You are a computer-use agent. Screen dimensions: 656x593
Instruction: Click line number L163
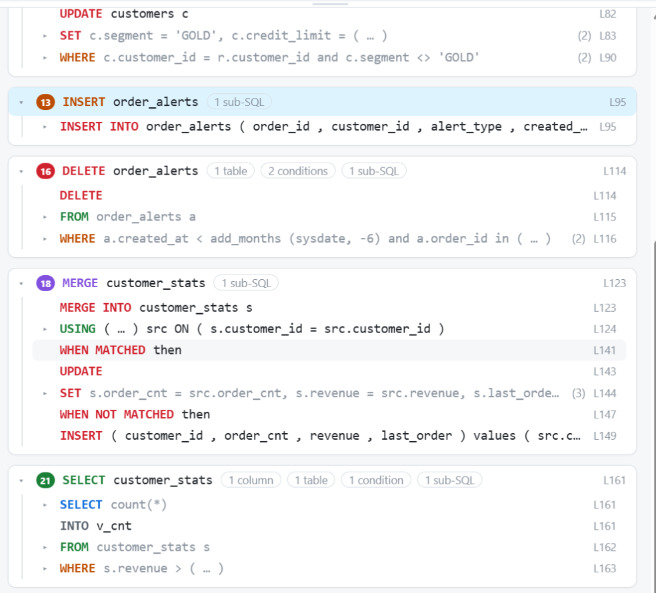pos(605,569)
